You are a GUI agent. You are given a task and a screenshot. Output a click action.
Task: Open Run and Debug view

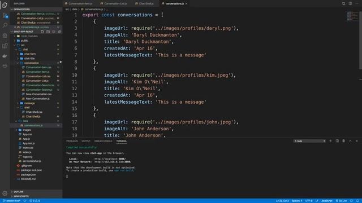point(5,36)
